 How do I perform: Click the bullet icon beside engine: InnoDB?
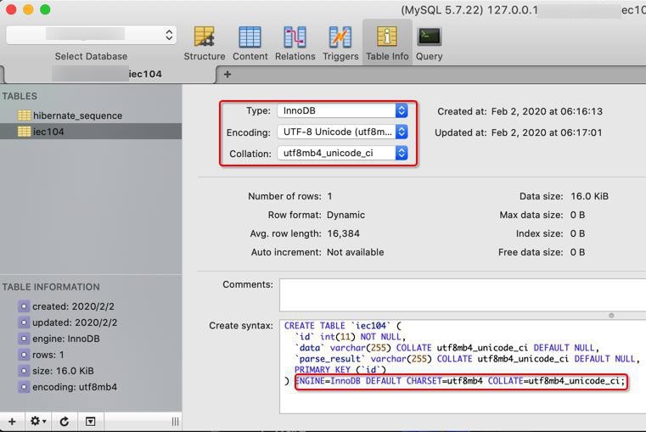pyautogui.click(x=24, y=339)
